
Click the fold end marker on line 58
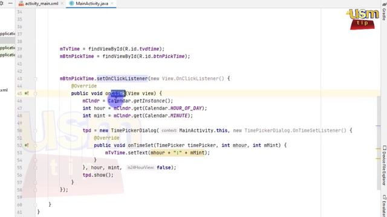coord(35,190)
